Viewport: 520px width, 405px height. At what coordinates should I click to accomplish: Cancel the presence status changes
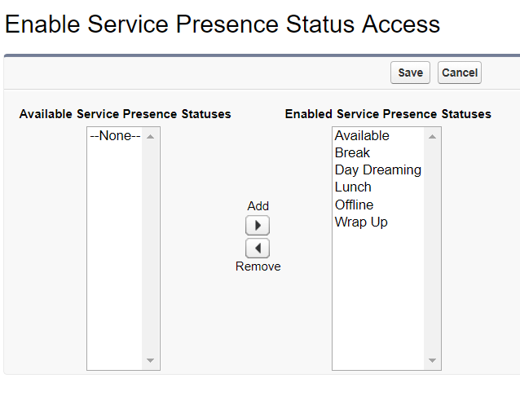click(460, 73)
